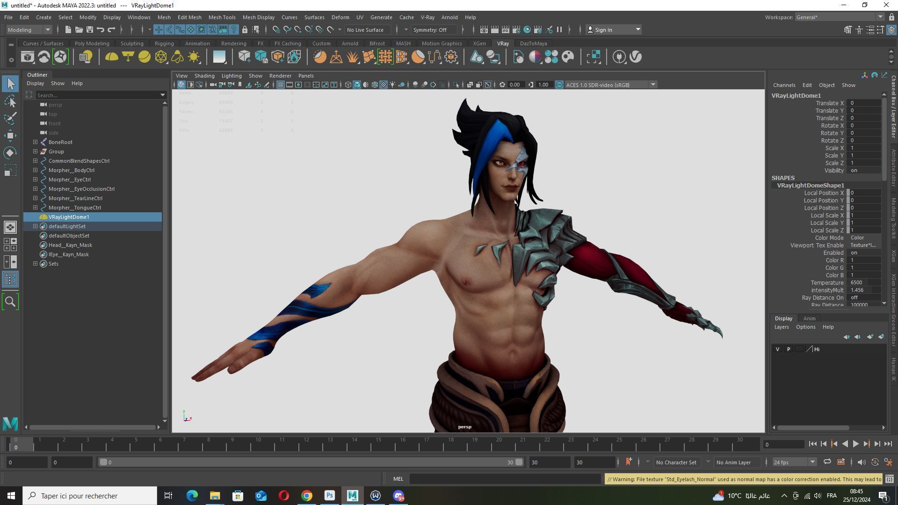This screenshot has height=505, width=898.
Task: Toggle use all lights in viewport
Action: [x=392, y=85]
